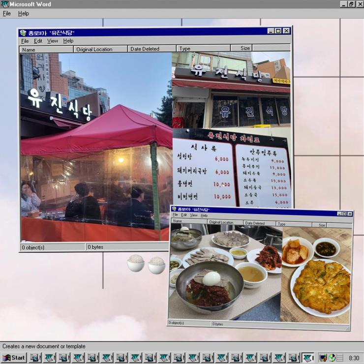Sort by Size column in storefront-photos window
The image size is (364, 364).
point(242,48)
